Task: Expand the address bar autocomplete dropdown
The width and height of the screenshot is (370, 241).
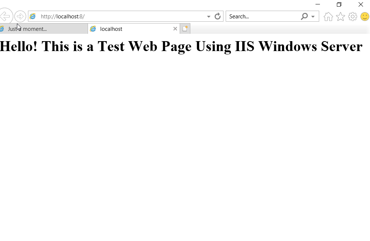Action: (x=209, y=17)
